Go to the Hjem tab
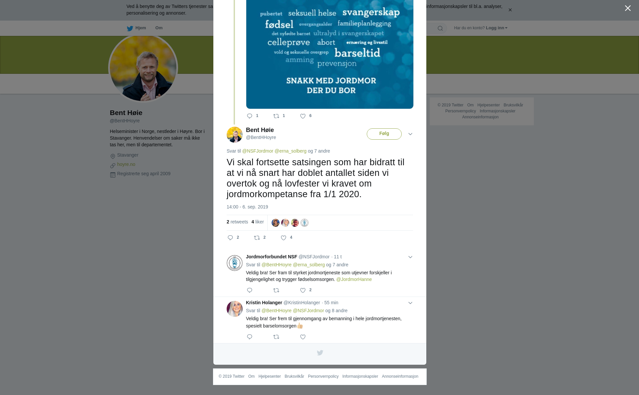This screenshot has width=639, height=395. pos(136,28)
